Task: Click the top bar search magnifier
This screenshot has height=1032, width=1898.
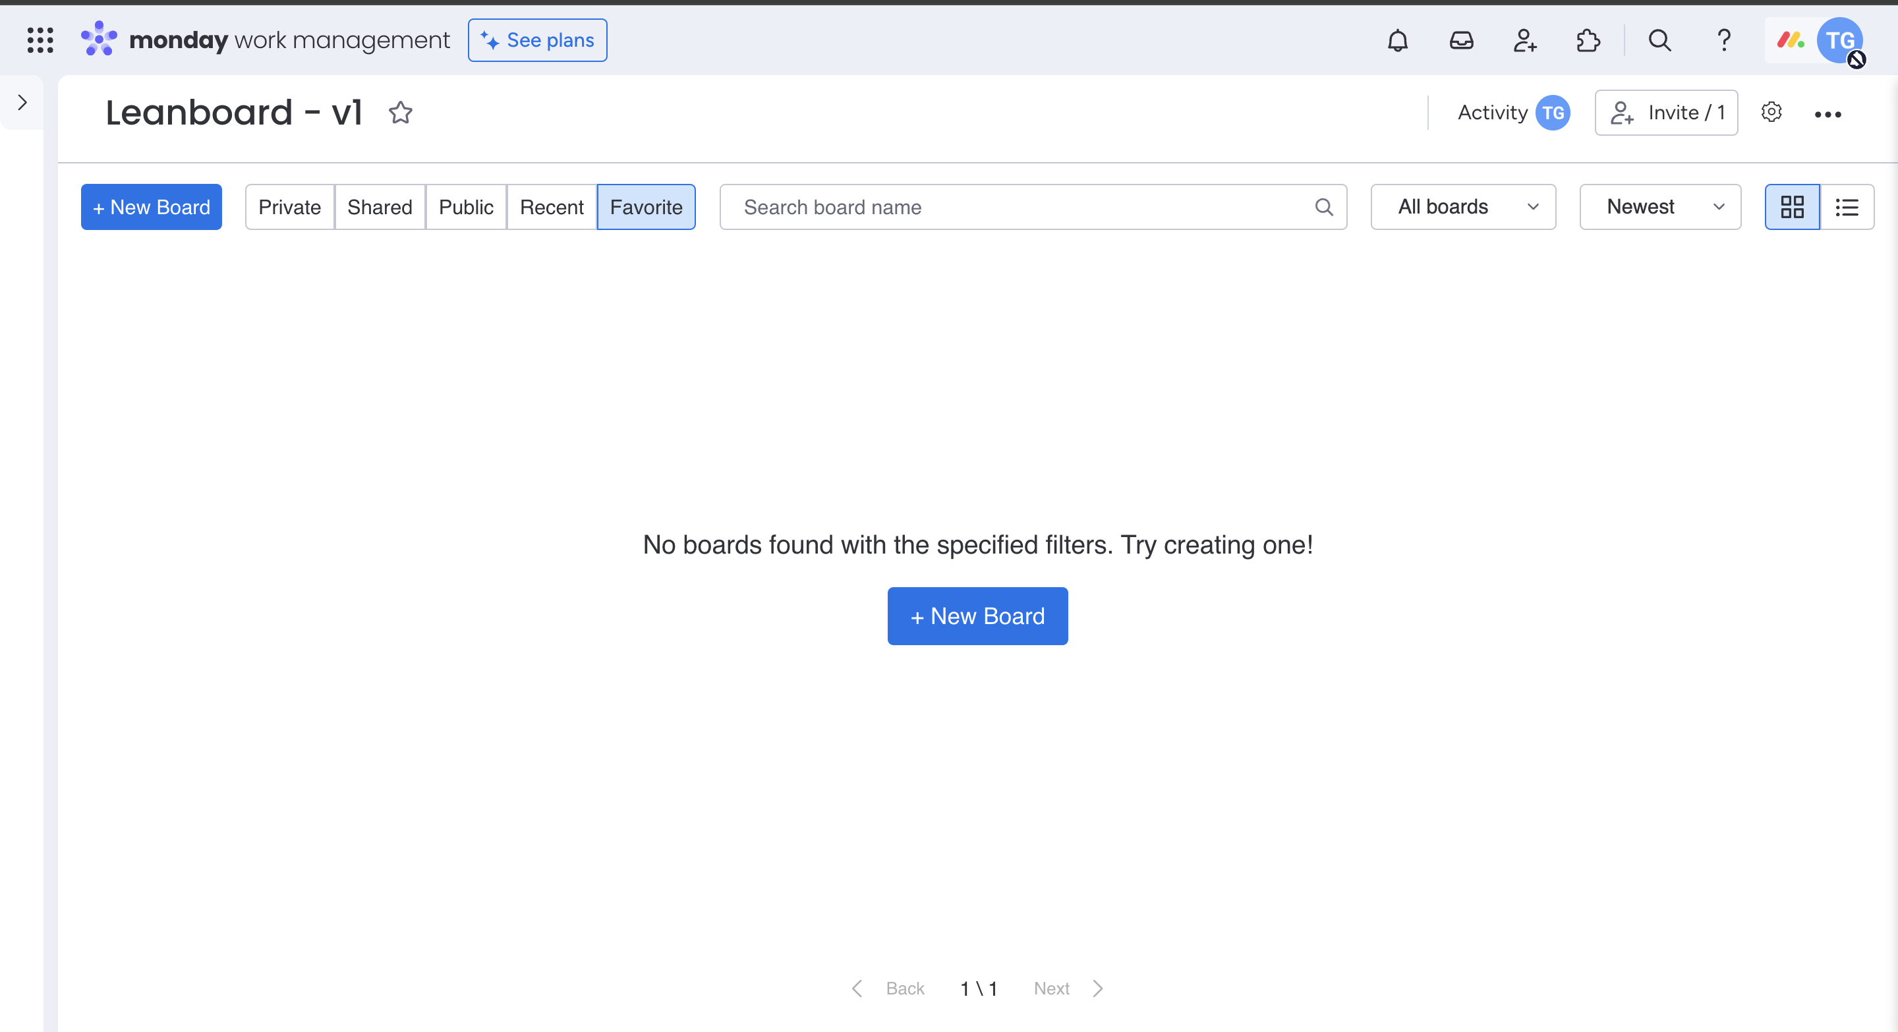Action: click(1659, 40)
